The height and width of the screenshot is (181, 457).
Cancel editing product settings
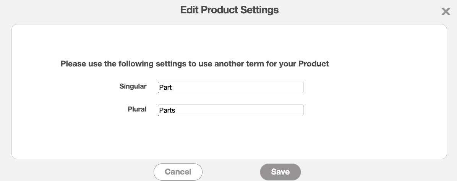pyautogui.click(x=178, y=172)
